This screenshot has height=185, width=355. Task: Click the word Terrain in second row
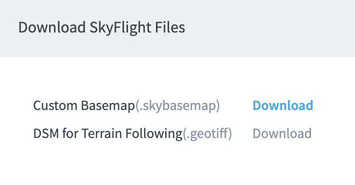[101, 133]
